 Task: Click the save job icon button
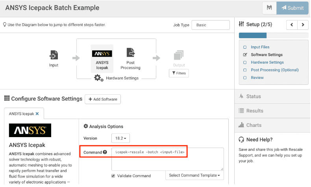(269, 8)
